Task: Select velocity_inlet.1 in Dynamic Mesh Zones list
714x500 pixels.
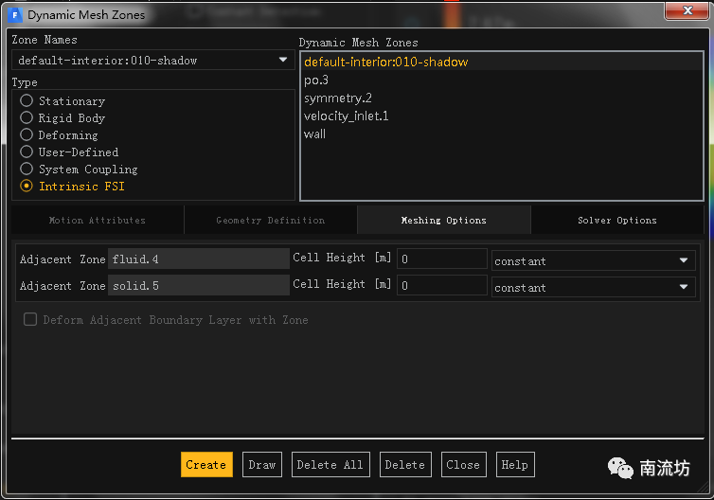Action: 347,116
